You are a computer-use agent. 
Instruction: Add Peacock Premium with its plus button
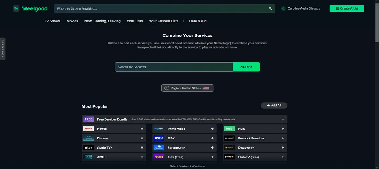283,138
